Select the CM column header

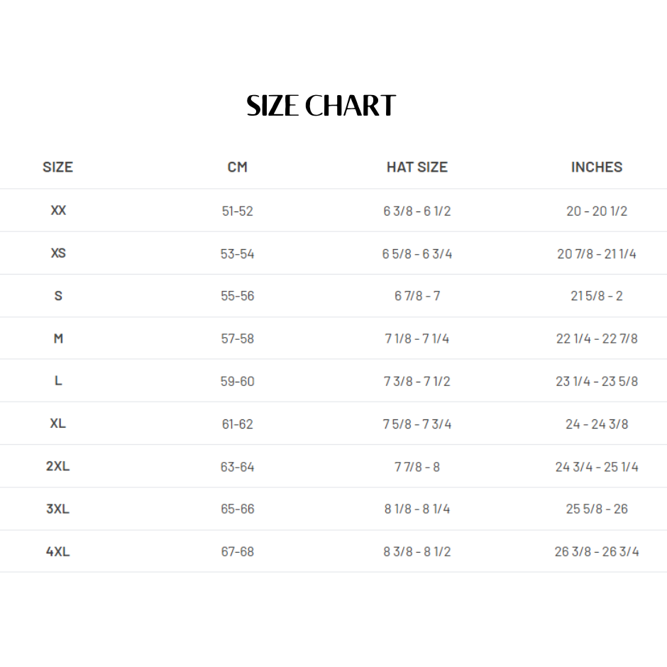(x=237, y=167)
